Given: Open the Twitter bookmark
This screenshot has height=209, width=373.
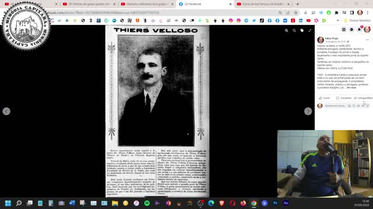Looking at the screenshot, I should click(x=254, y=21).
